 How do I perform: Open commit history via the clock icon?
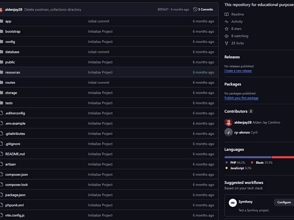tap(195, 9)
